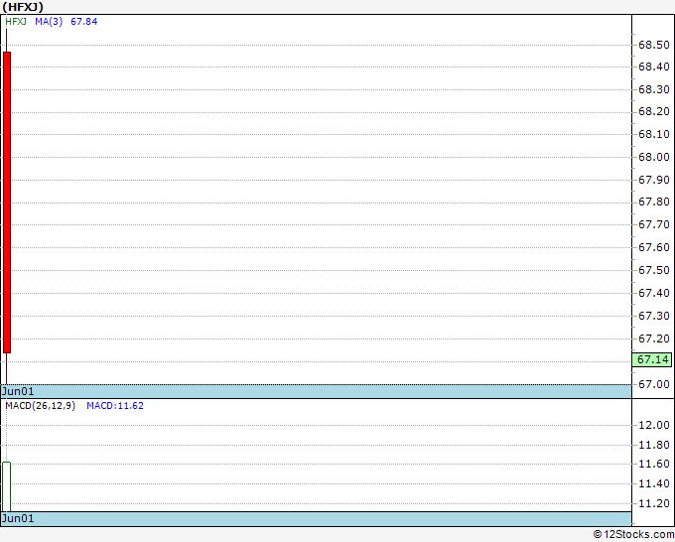The image size is (675, 542).
Task: Click the 67.90 price axis label
Action: pos(653,180)
